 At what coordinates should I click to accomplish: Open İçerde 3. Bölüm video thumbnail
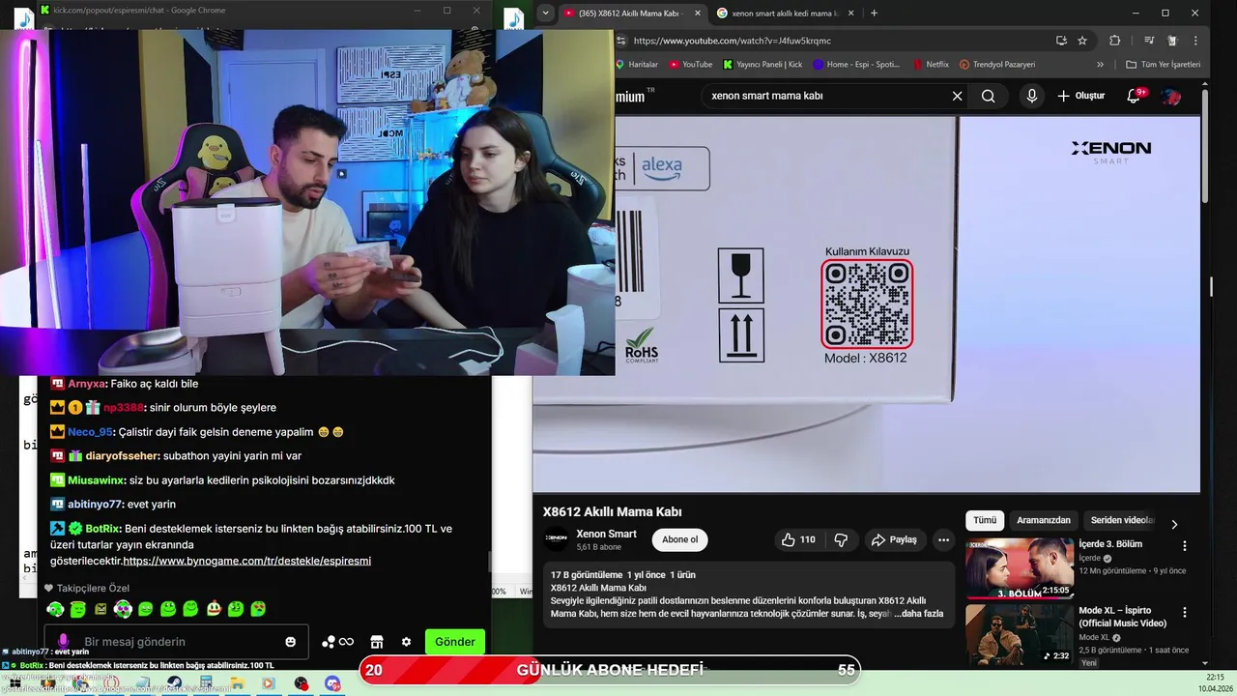[1020, 568]
